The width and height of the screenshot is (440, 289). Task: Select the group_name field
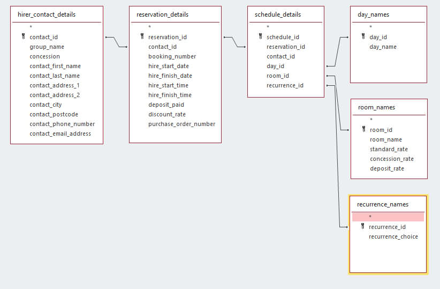[47, 47]
